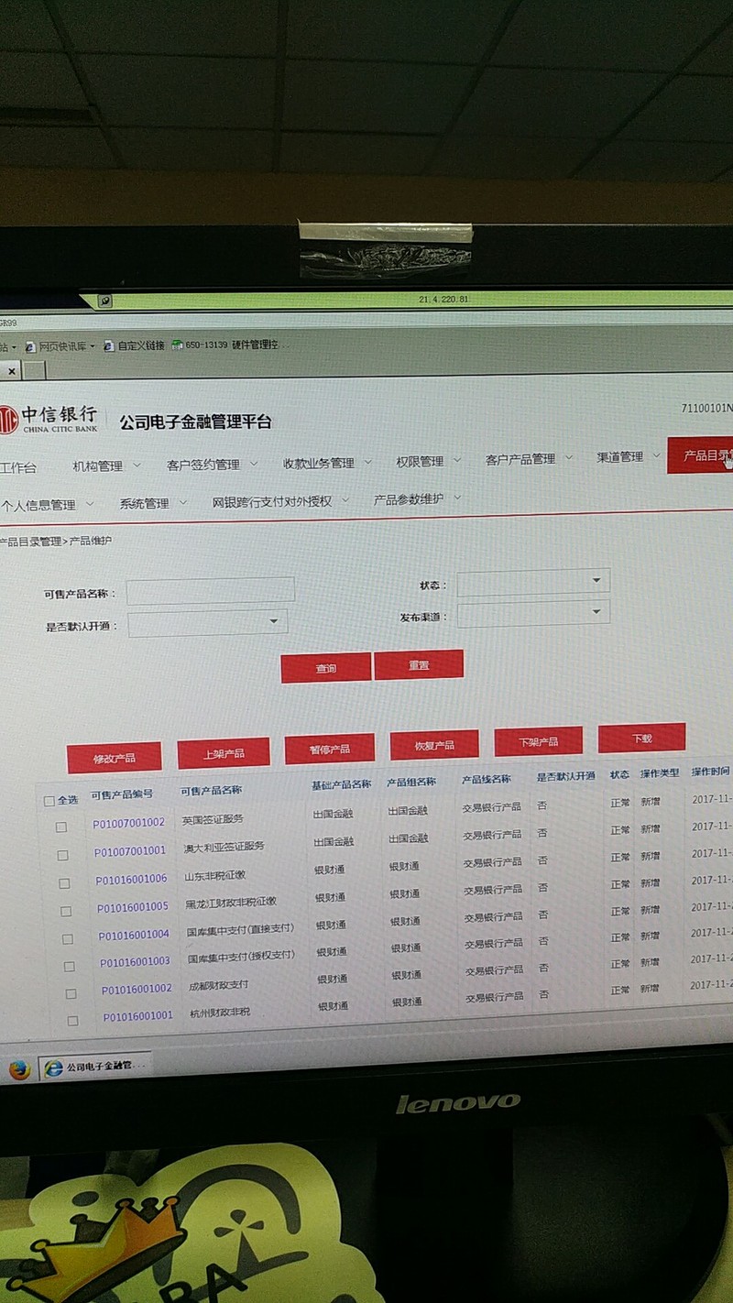Click the Firefox icon in the taskbar
Screen dimensions: 733x1303
pyautogui.click(x=19, y=1069)
